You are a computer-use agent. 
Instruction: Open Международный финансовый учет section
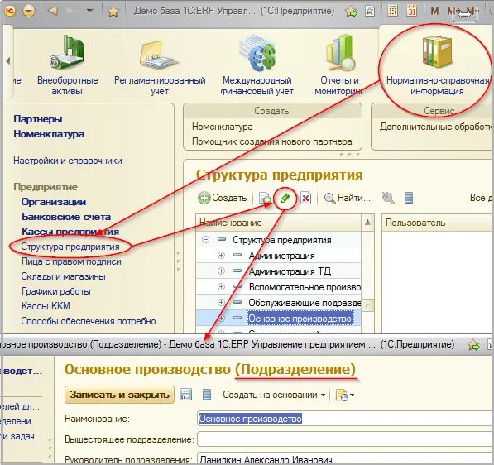coord(257,65)
